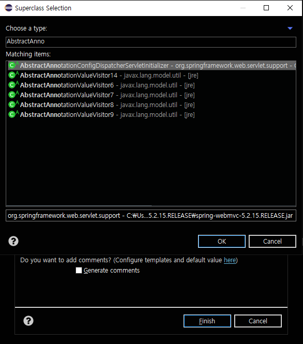Confirm selection with OK button
Screen dimensions: 303x344
pos(222,242)
